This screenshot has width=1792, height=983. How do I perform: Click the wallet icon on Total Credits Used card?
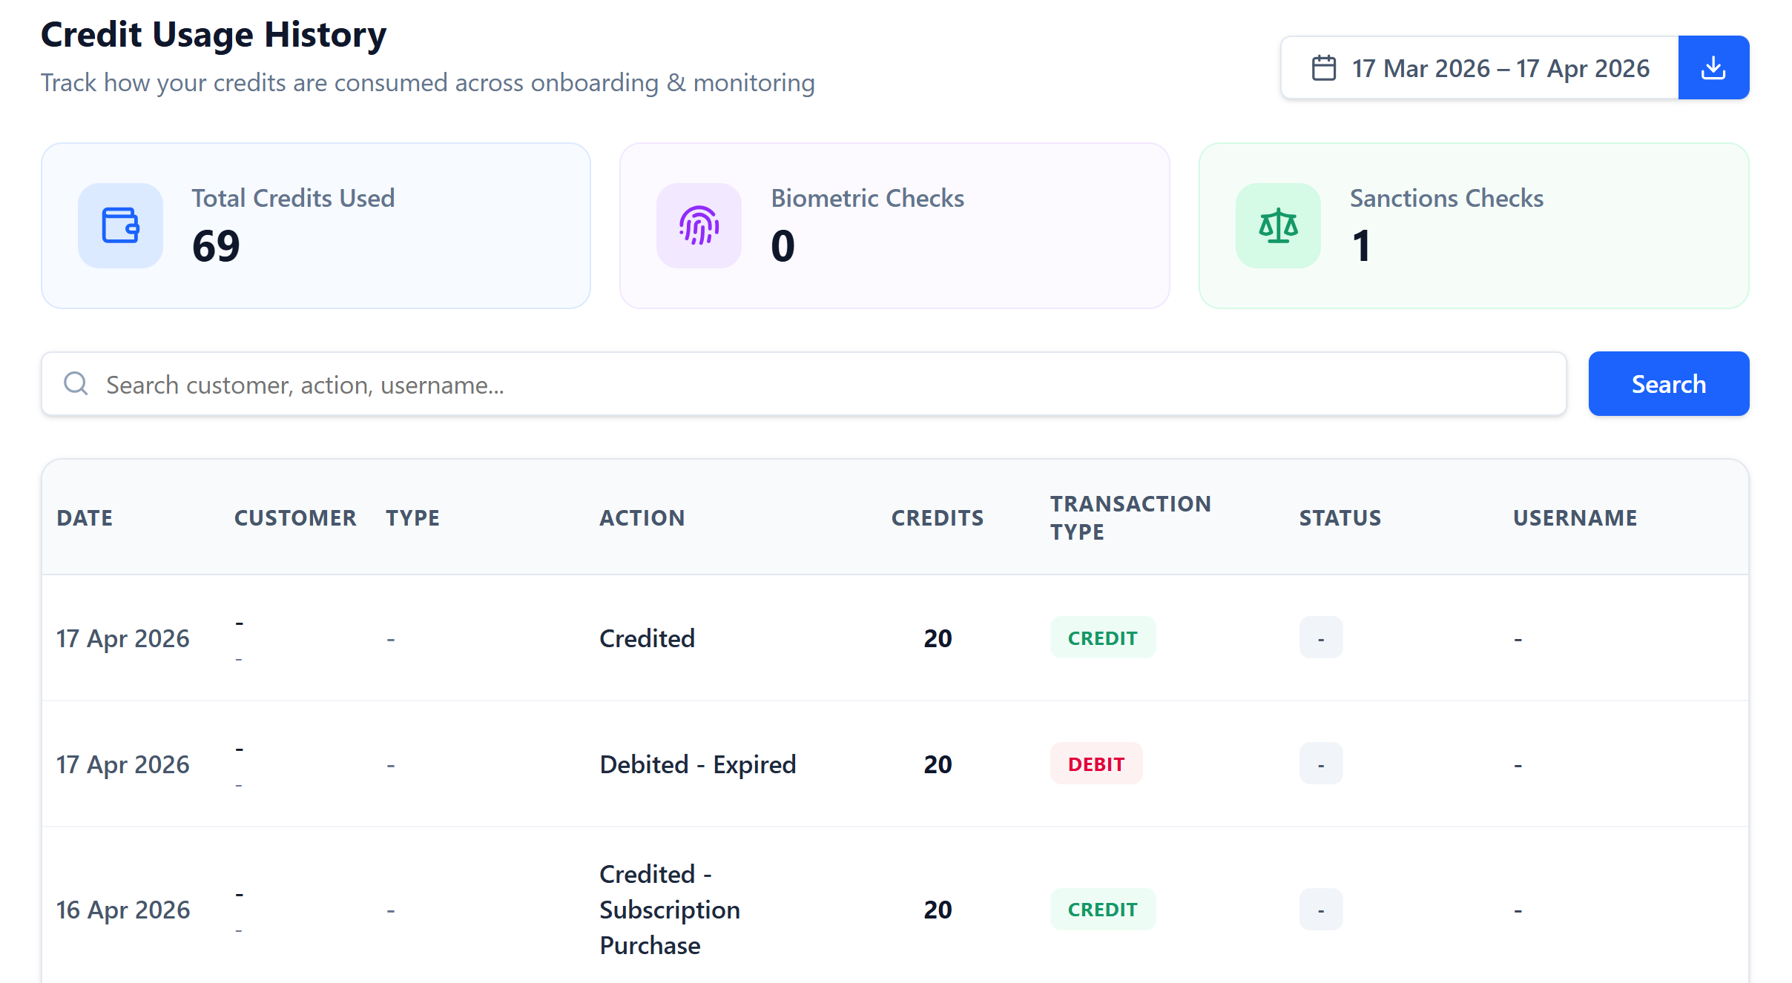click(120, 226)
